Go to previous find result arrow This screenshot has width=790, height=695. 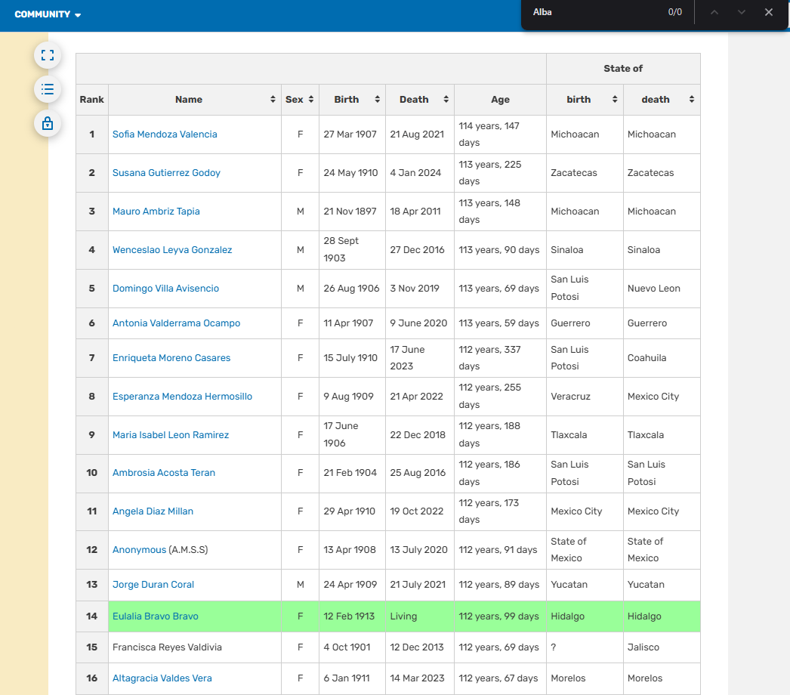pos(714,12)
